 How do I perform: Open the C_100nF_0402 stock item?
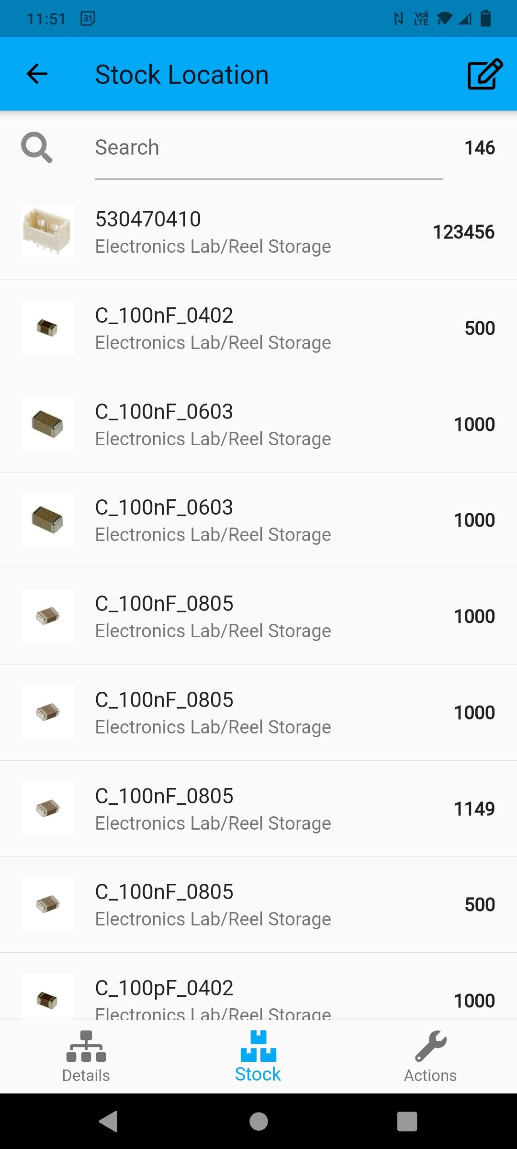coord(258,328)
